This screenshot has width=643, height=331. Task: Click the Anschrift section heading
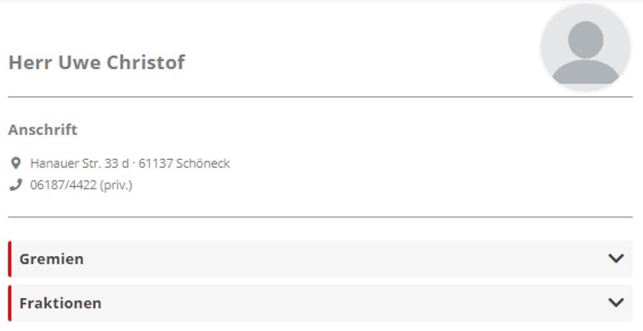pos(43,129)
